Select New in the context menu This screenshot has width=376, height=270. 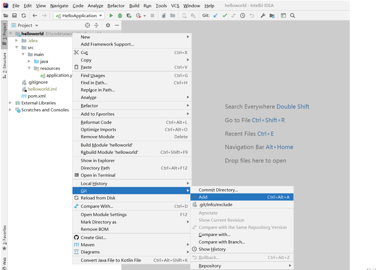(132, 37)
